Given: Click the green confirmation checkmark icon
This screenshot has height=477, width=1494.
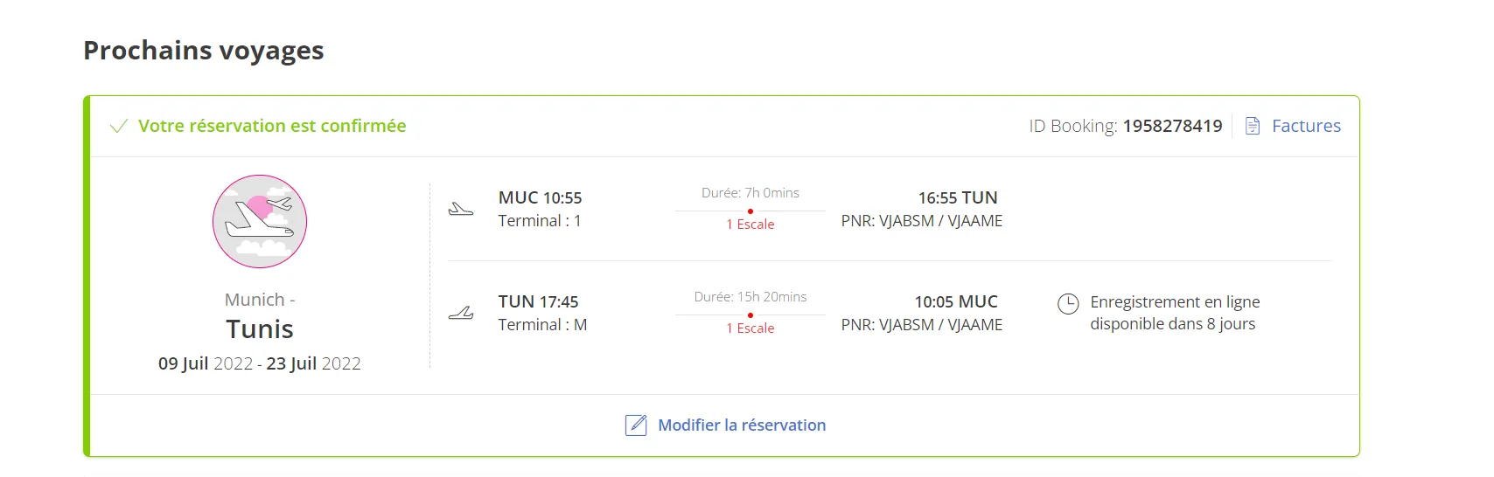Looking at the screenshot, I should 119,127.
